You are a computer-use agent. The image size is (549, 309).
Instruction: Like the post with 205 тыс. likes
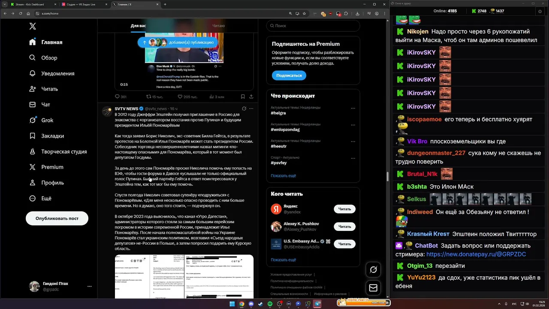[180, 97]
